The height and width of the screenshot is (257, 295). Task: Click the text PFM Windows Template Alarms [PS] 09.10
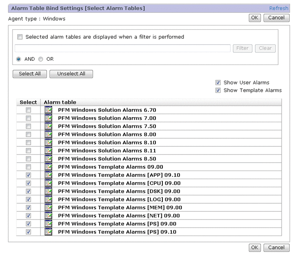coord(117,232)
